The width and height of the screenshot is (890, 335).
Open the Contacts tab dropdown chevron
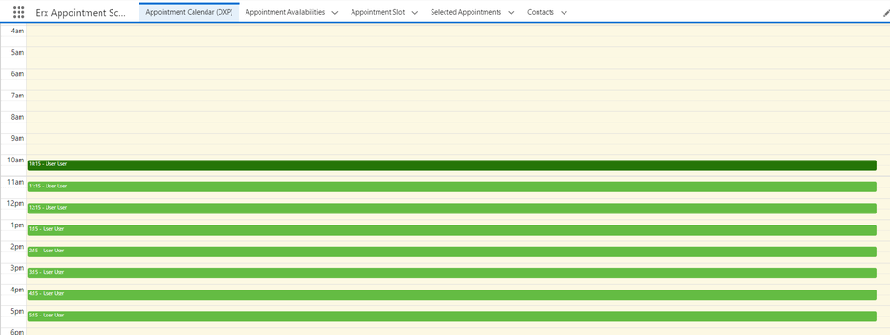click(x=564, y=12)
